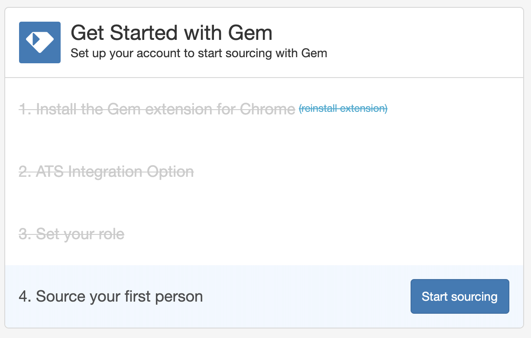Reinstall the Gem Chrome extension
Image resolution: width=531 pixels, height=338 pixels.
tap(343, 108)
